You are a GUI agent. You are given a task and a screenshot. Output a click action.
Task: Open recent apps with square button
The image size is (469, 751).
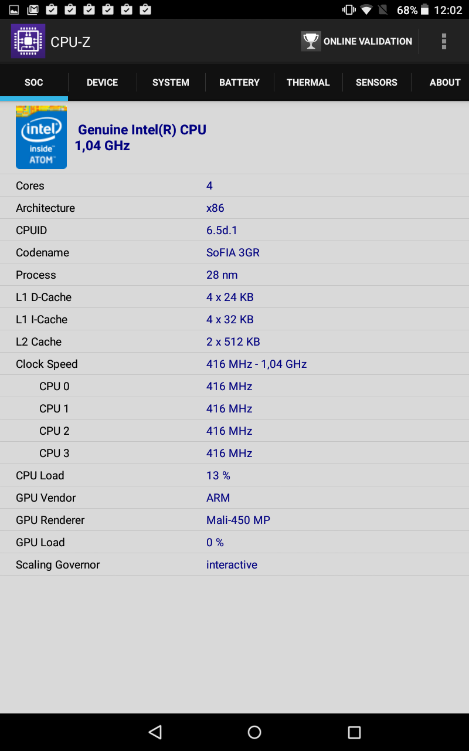click(x=354, y=732)
